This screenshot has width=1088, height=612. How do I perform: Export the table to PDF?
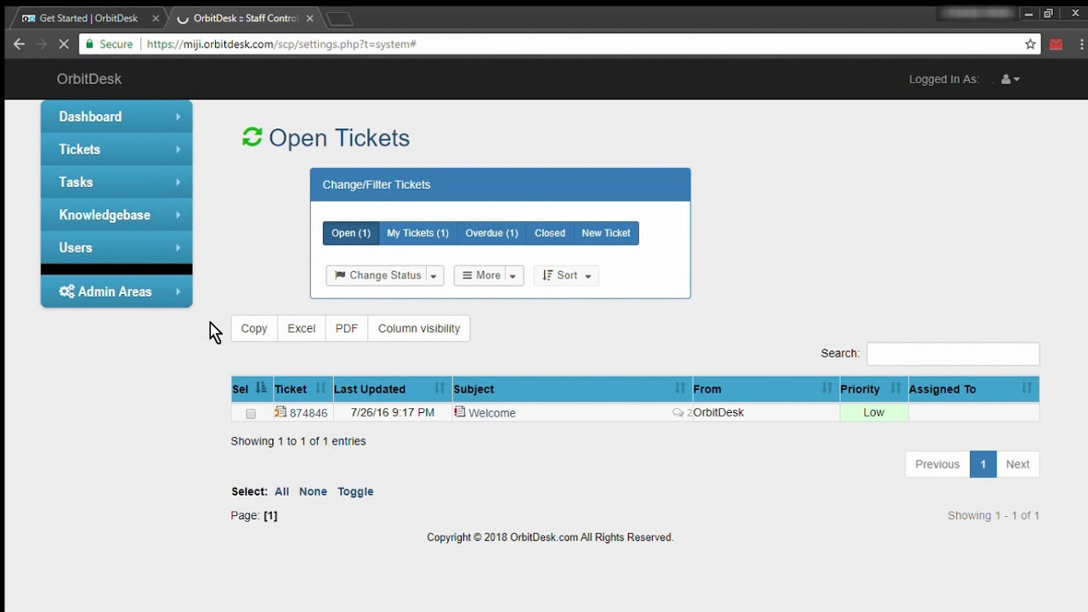[x=347, y=328]
